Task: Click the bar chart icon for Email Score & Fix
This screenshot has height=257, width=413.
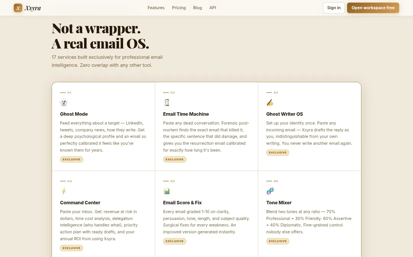Action: click(167, 191)
